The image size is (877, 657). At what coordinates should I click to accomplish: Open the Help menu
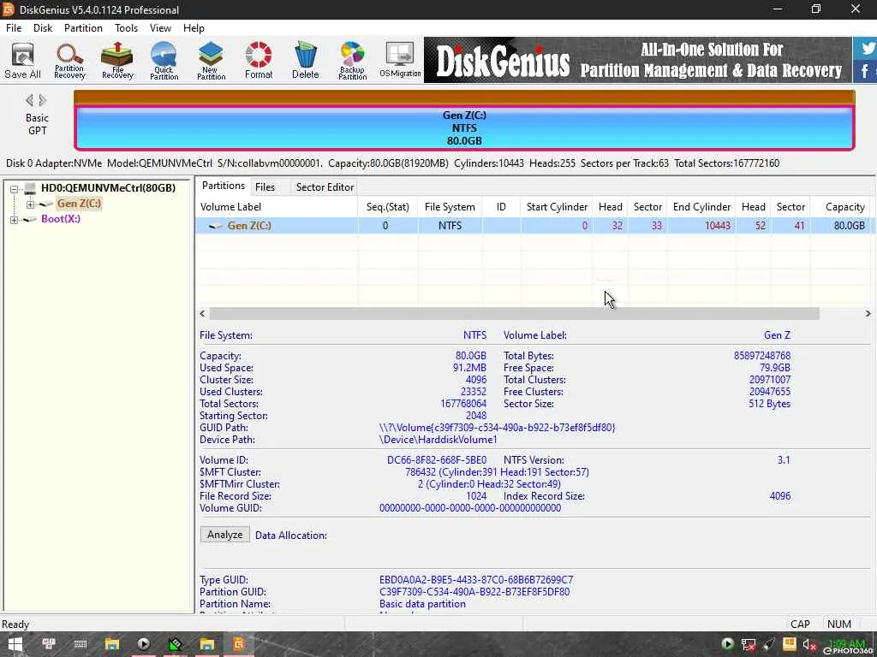(194, 28)
